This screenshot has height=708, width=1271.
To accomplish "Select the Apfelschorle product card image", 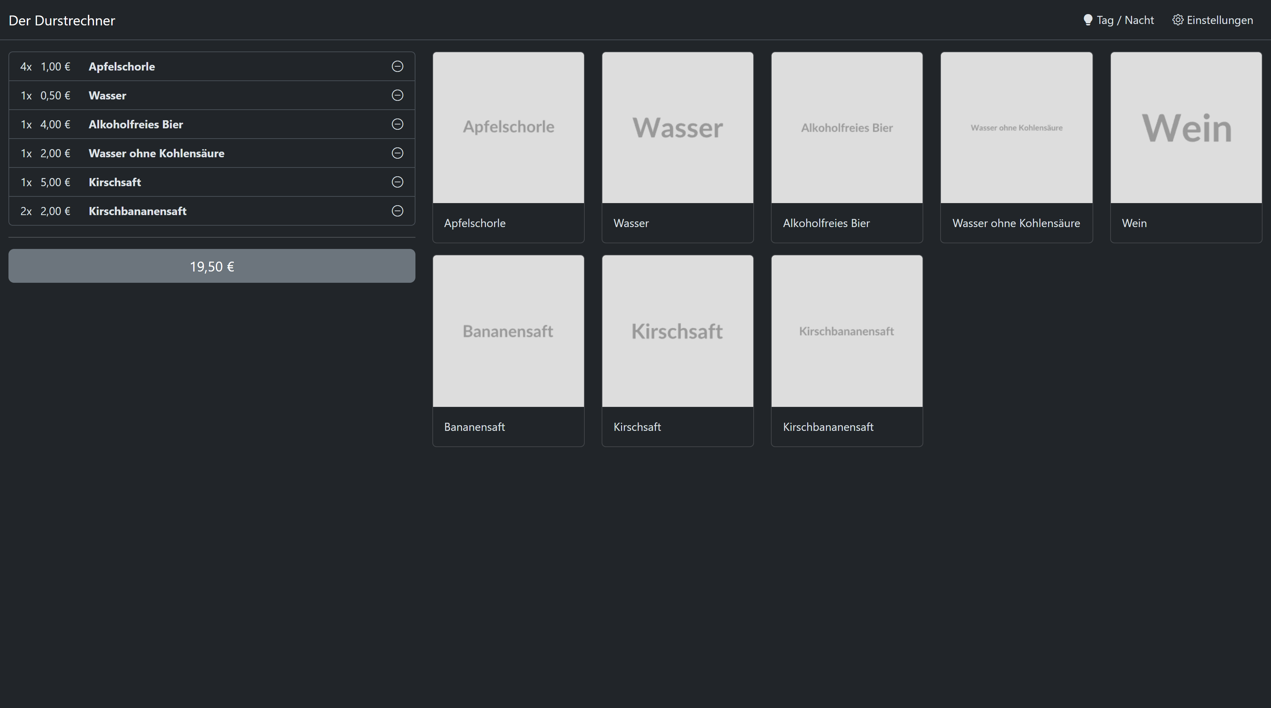I will [x=508, y=128].
